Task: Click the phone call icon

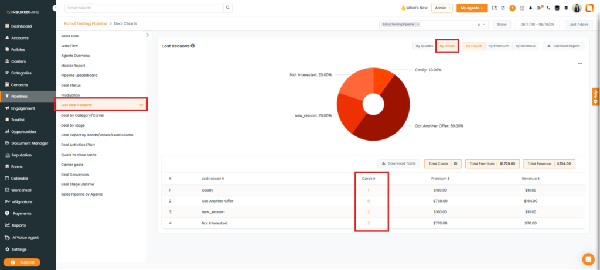Action: tap(548, 8)
